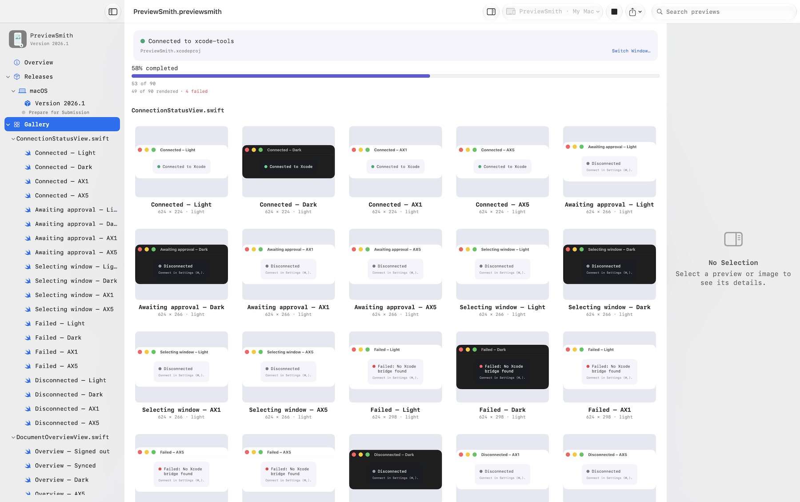Open the Selecting window – Dark thumbnail
The width and height of the screenshot is (800, 502).
(609, 264)
